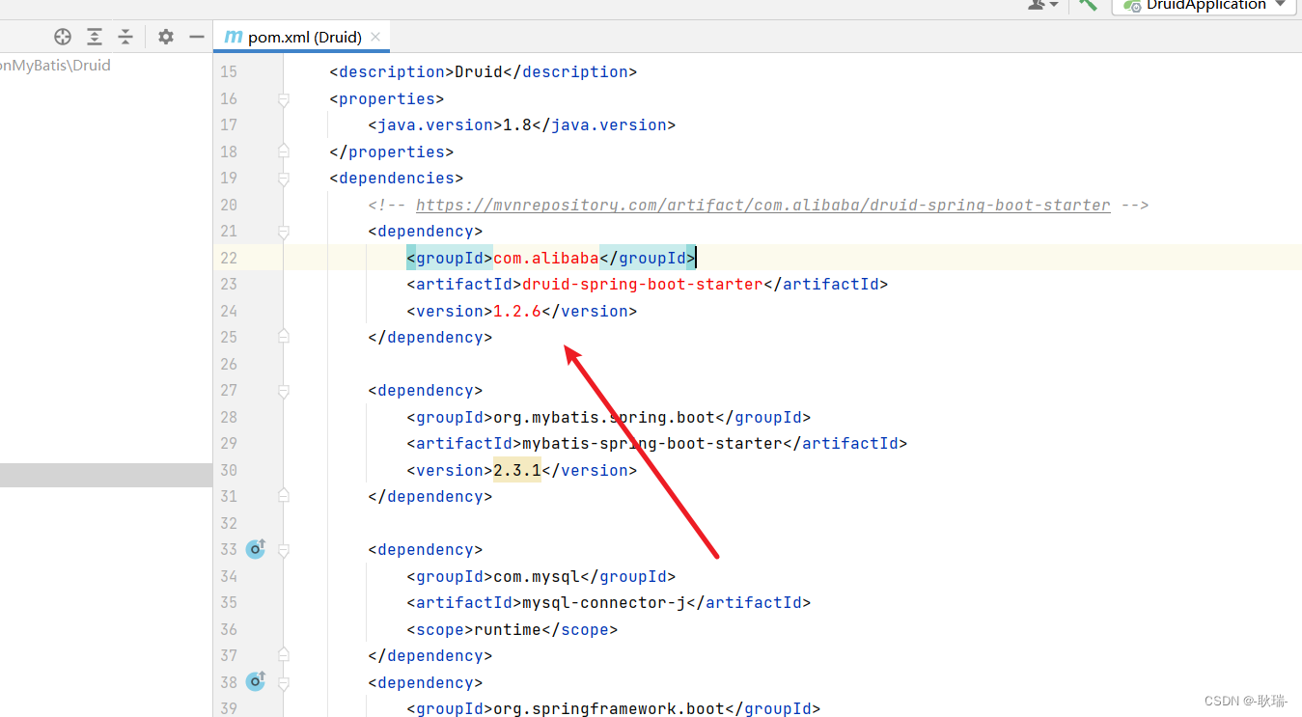Open Project panel gear options
1302x717 pixels.
coord(166,37)
